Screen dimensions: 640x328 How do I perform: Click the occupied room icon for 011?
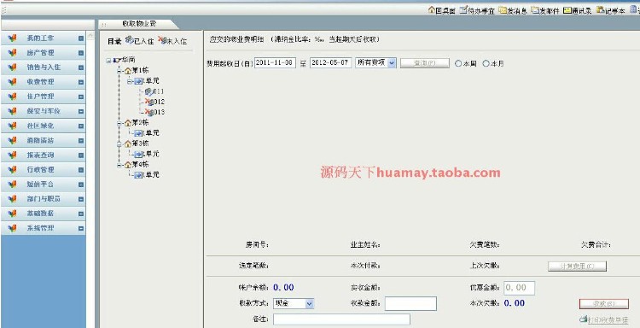pyautogui.click(x=148, y=91)
